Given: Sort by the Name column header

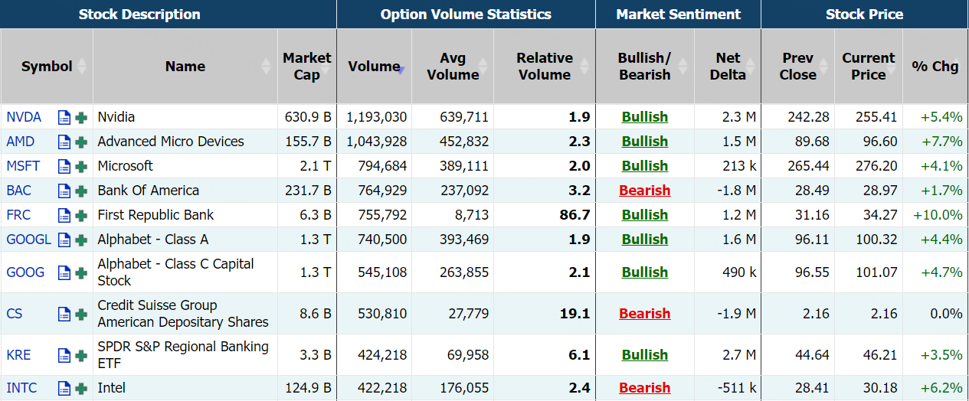Looking at the screenshot, I should click(x=185, y=67).
